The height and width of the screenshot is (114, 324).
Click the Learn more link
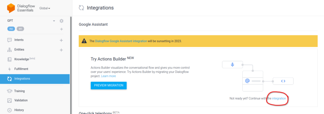point(109,76)
